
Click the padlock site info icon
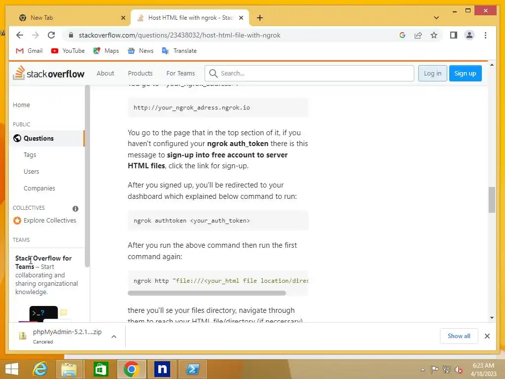(71, 35)
